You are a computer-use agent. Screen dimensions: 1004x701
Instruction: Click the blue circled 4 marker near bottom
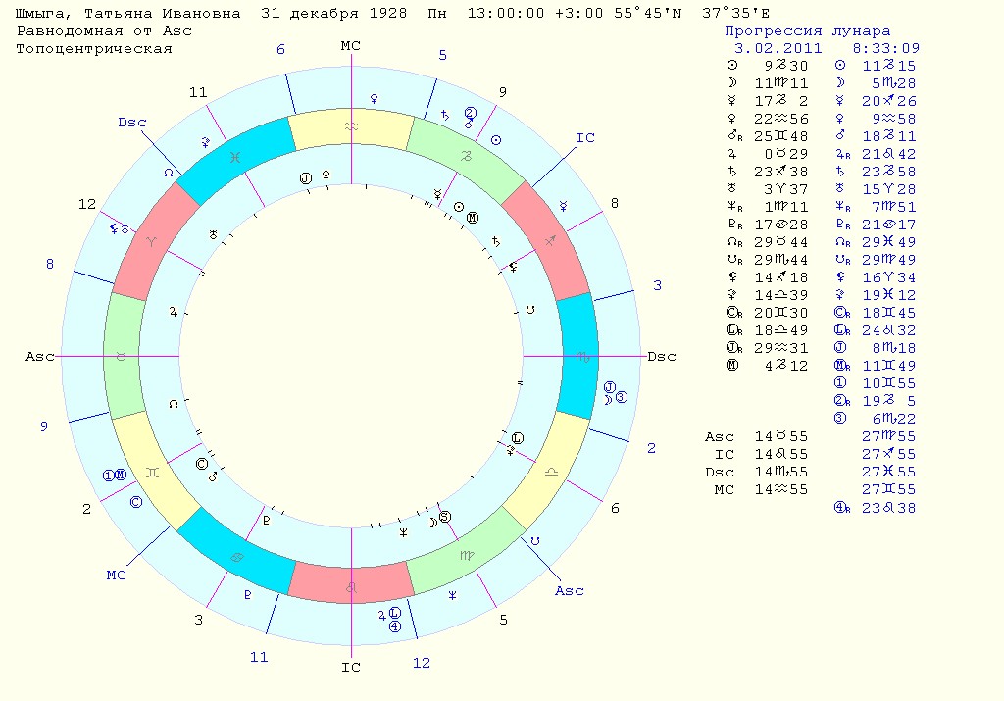395,626
